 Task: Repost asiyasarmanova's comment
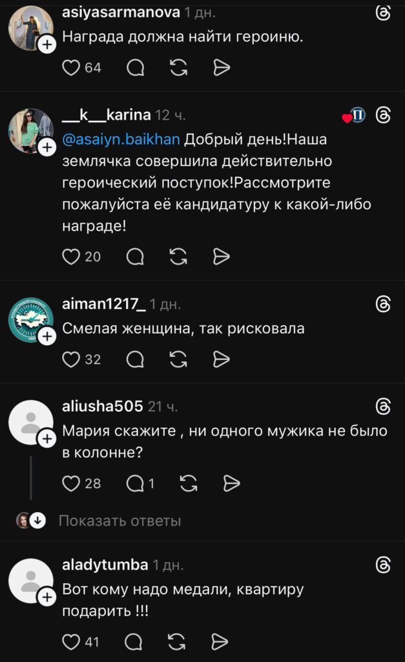point(178,67)
